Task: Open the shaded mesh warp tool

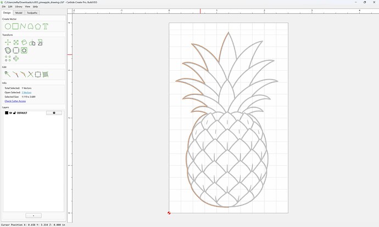Action: [46, 75]
